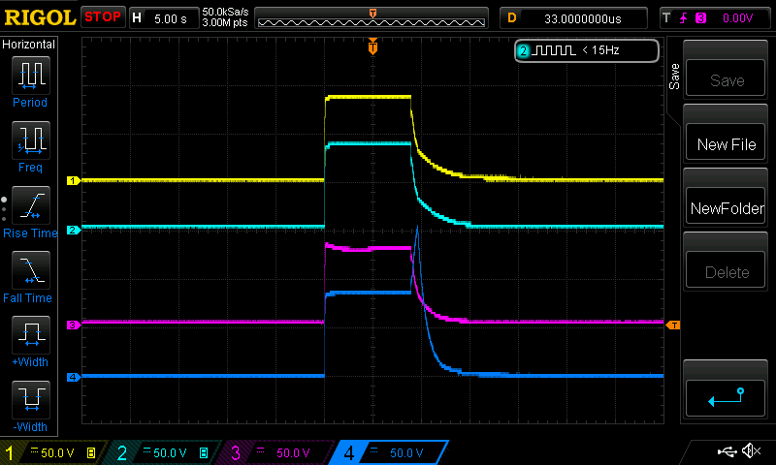Click channel 4 blue ground marker
The image size is (776, 465).
click(x=74, y=377)
